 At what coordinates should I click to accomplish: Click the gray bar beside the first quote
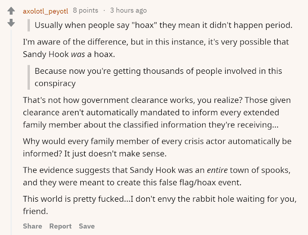[x=29, y=25]
